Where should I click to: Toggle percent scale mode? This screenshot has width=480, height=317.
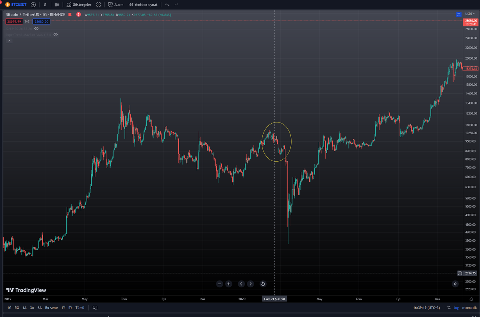pos(449,308)
